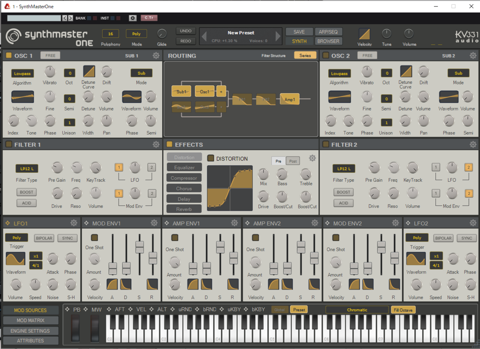
Task: Toggle Distortion effect on/off
Action: coord(210,158)
